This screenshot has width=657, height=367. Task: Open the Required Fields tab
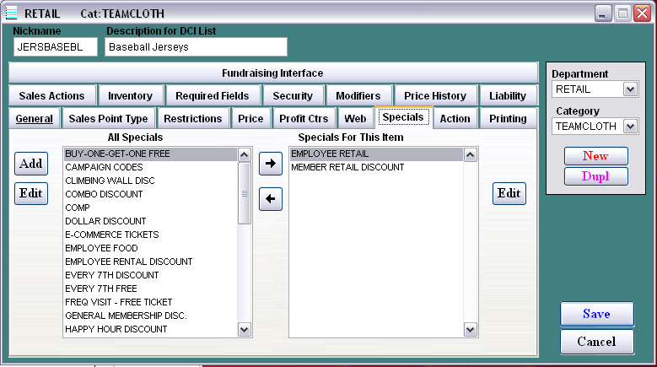213,95
